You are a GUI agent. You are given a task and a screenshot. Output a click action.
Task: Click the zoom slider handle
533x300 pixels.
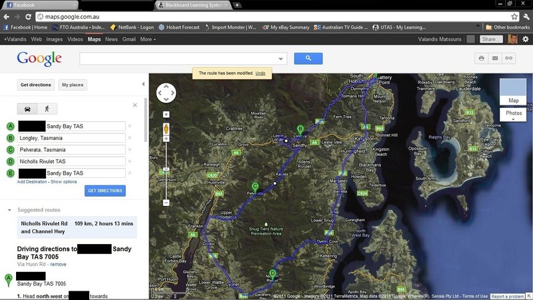pos(166,169)
